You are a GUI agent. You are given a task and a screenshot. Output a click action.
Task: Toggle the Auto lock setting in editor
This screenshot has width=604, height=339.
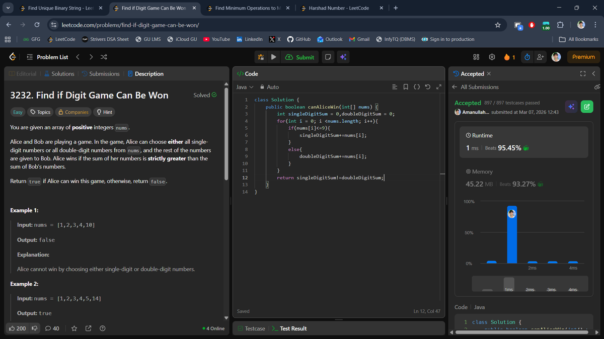(x=269, y=87)
